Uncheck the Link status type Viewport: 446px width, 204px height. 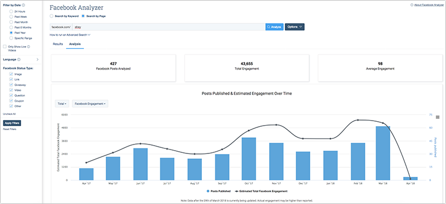(x=11, y=79)
